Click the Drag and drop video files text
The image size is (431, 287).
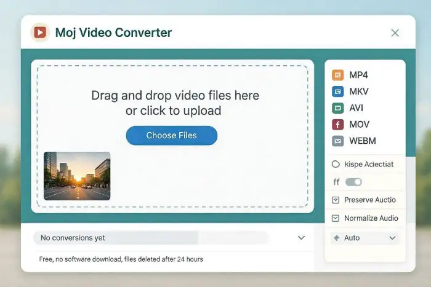[175, 103]
